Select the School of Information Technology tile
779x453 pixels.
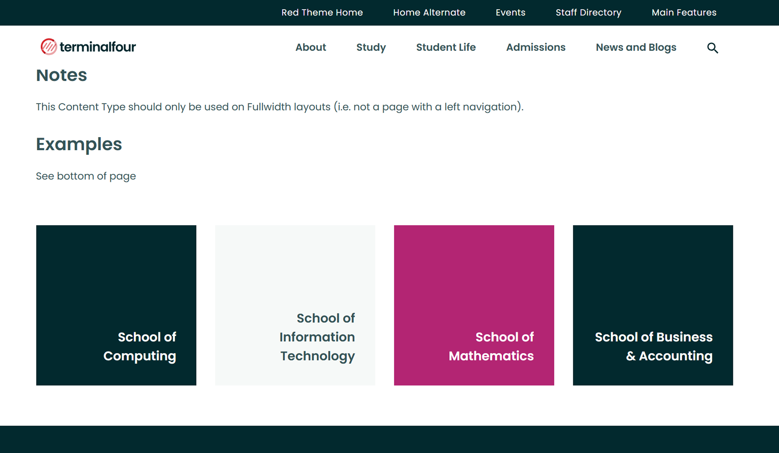tap(295, 305)
